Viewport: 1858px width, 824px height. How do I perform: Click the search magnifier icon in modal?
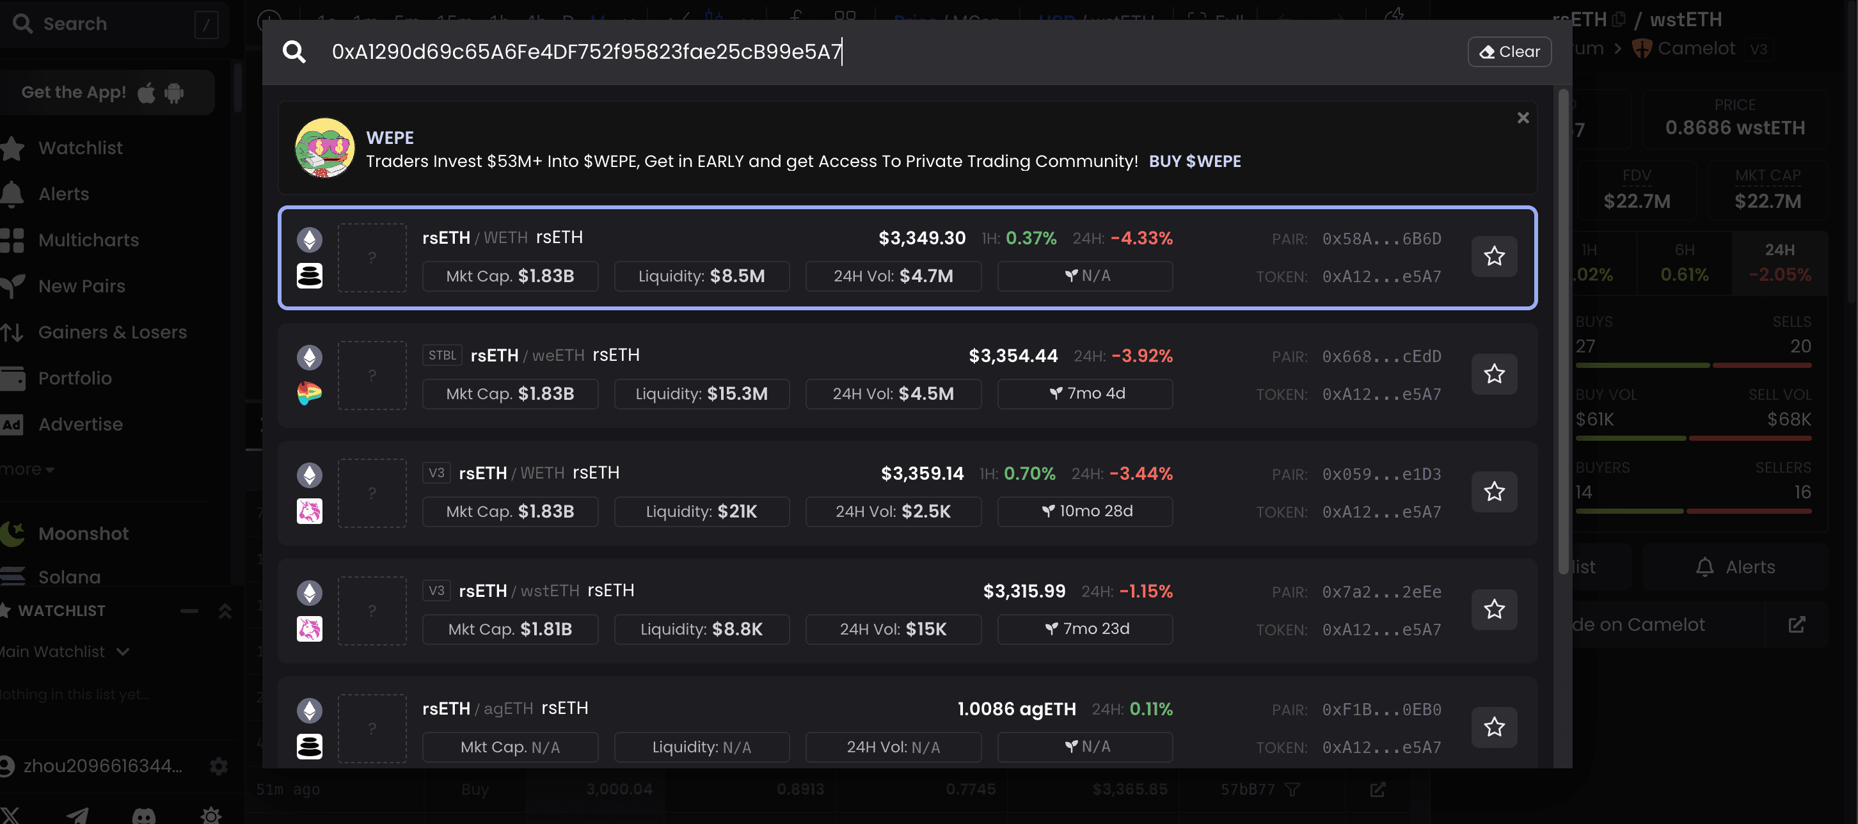(x=294, y=52)
